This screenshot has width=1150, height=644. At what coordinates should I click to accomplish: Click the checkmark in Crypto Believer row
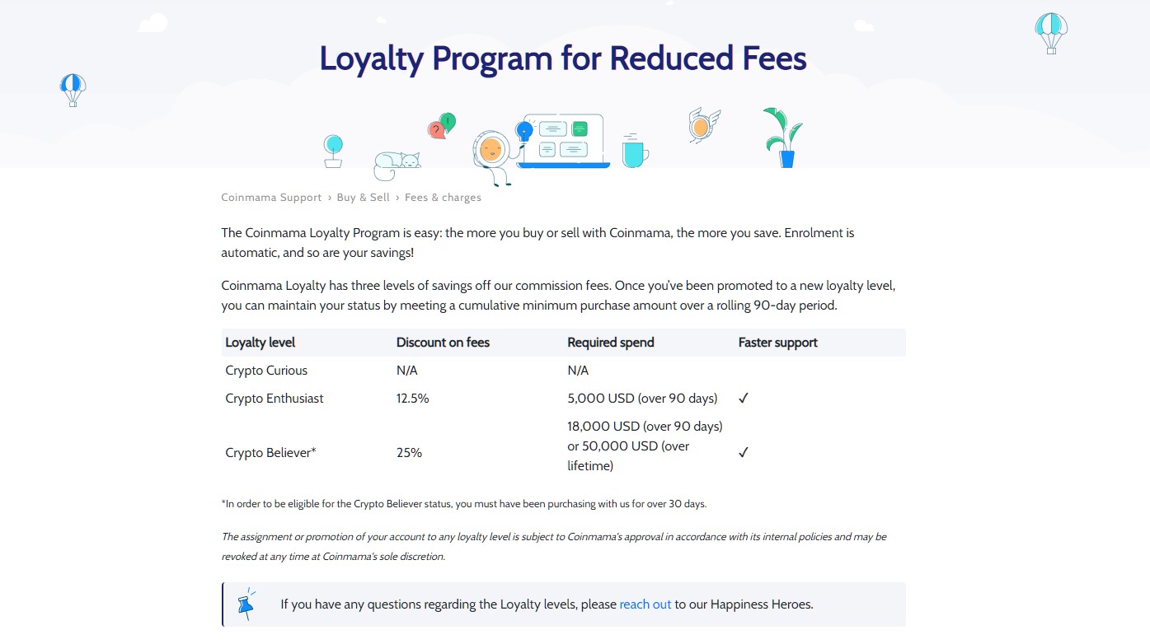pos(744,452)
